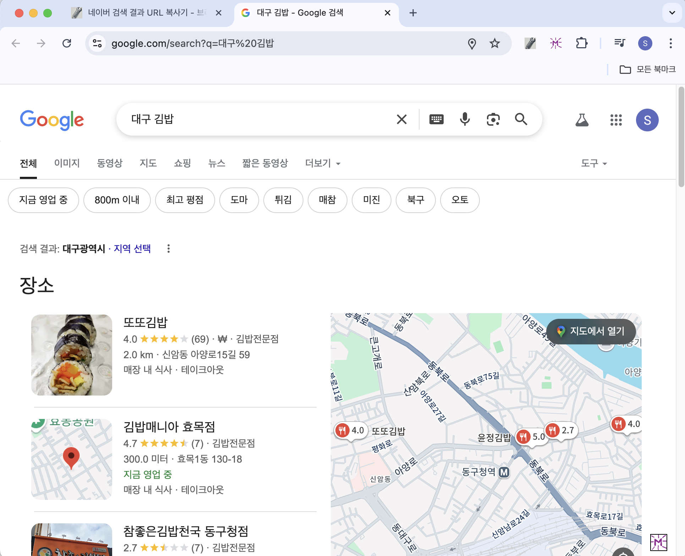The image size is (685, 556).
Task: Toggle the 800m 이내 filter chip
Action: coord(117,200)
